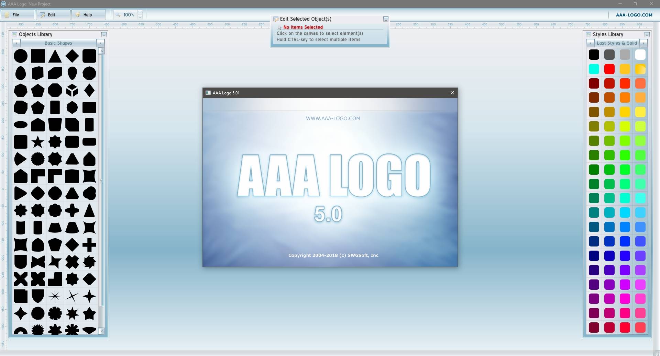The image size is (660, 356).
Task: Open the Edit menu
Action: 54,15
